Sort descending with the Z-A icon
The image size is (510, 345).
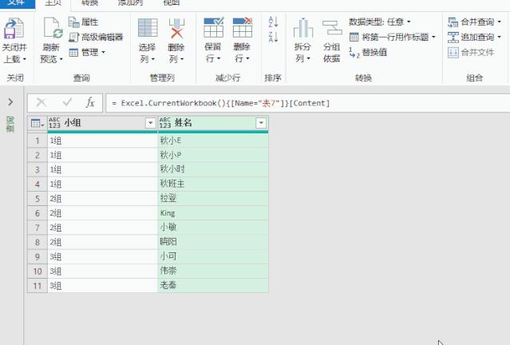click(273, 37)
